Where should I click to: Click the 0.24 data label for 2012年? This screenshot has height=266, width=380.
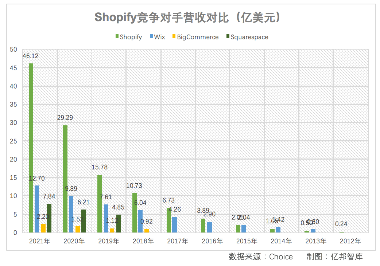click(341, 224)
